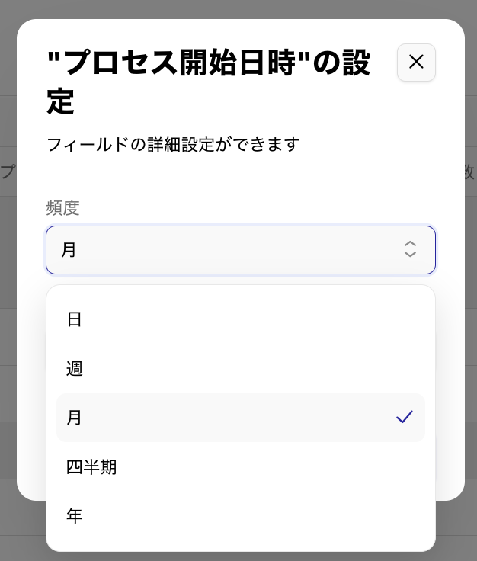The image size is (477, 561).
Task: Click the 月 value shown in the frequency field
Action: point(69,250)
